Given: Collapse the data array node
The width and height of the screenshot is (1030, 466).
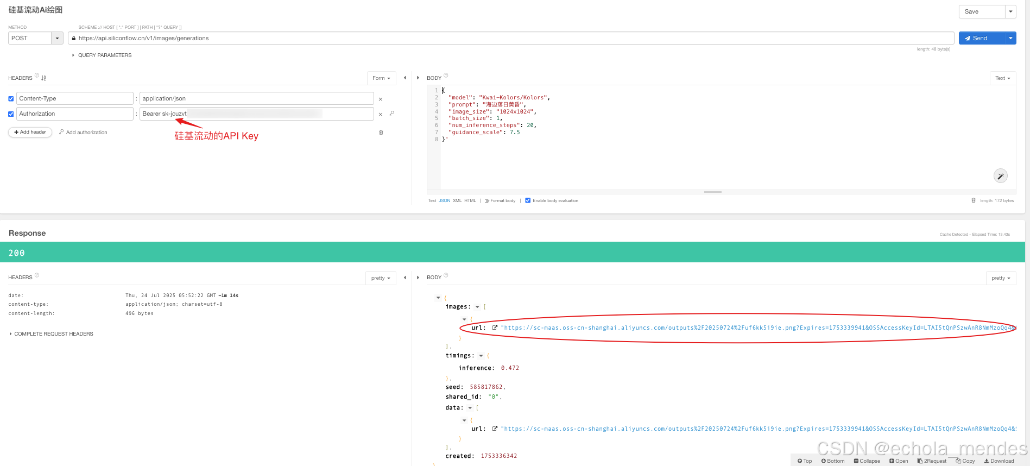Looking at the screenshot, I should click(x=470, y=408).
